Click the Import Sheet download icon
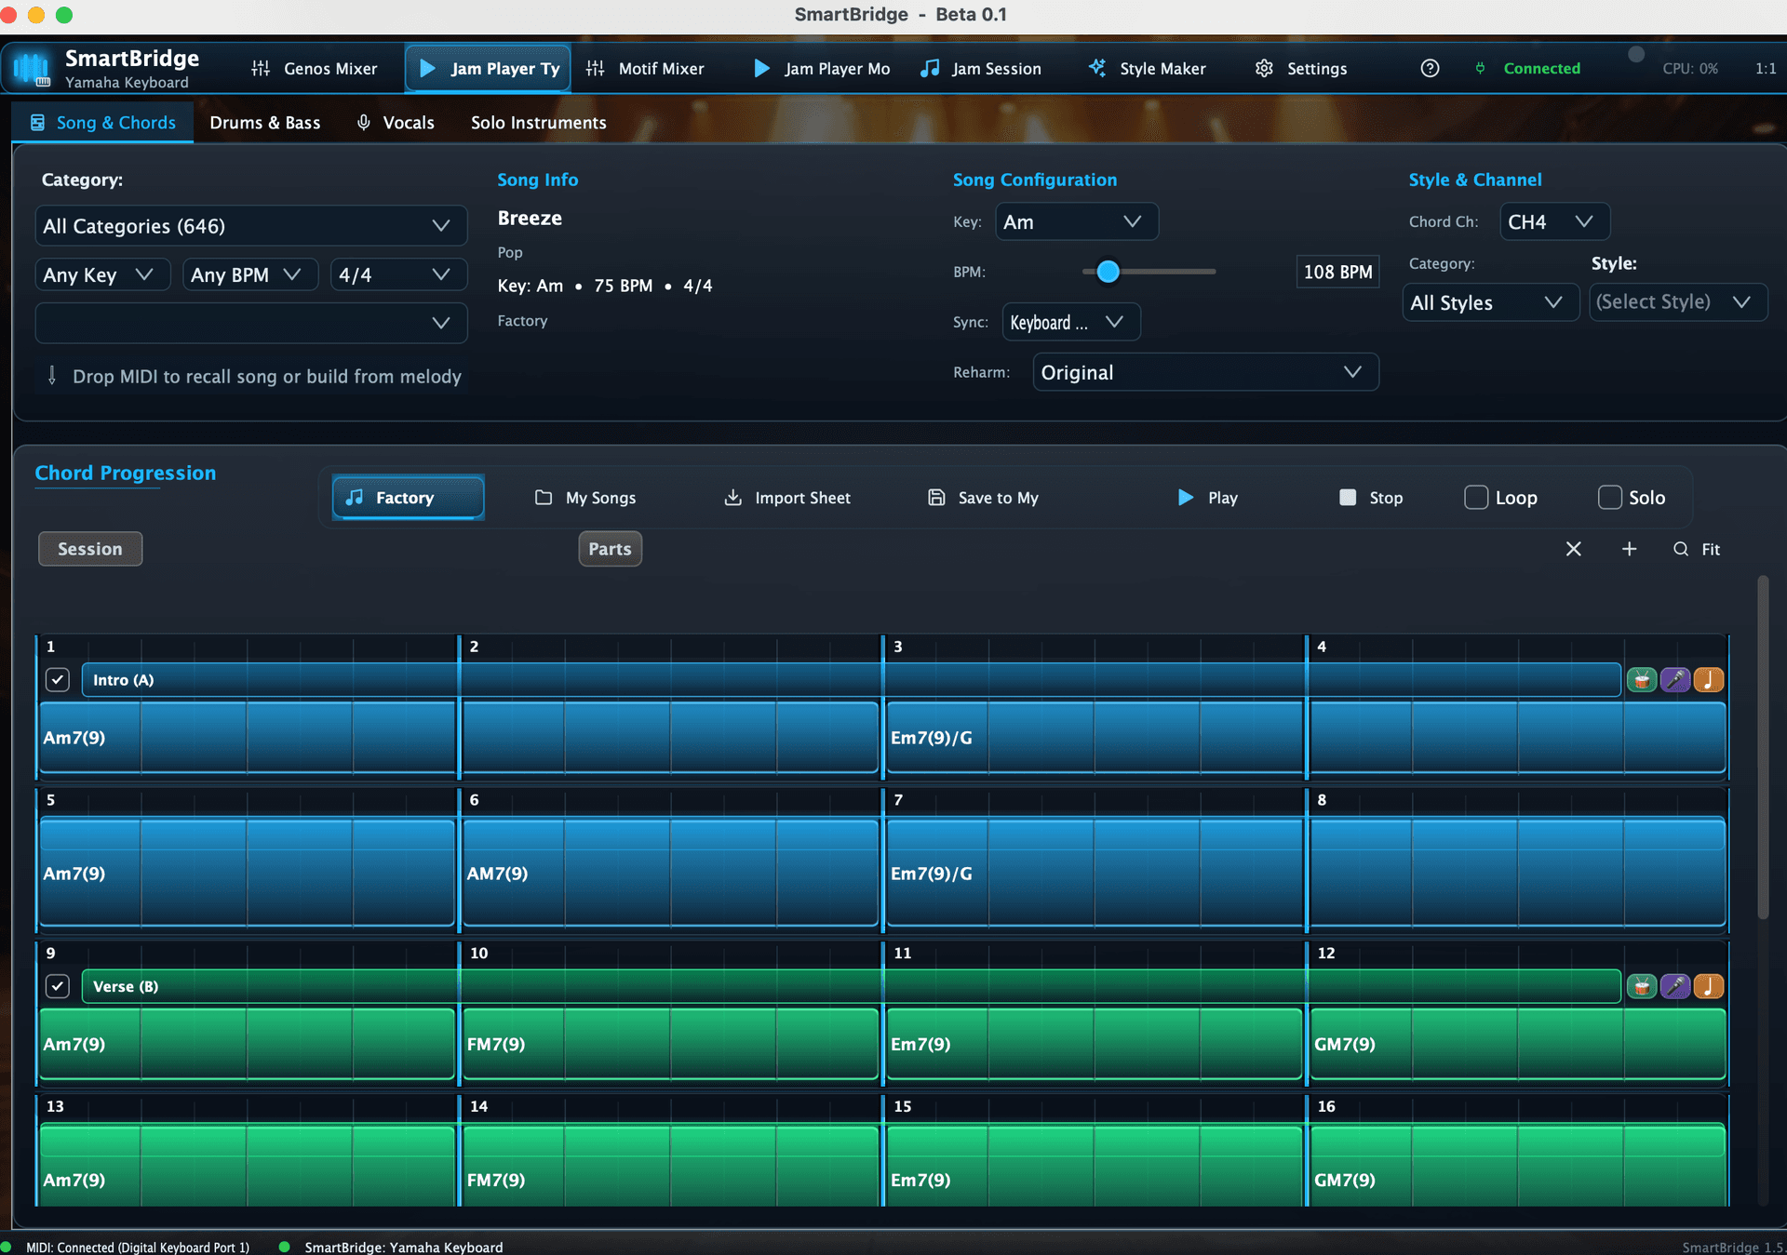Viewport: 1787px width, 1255px height. pos(733,498)
